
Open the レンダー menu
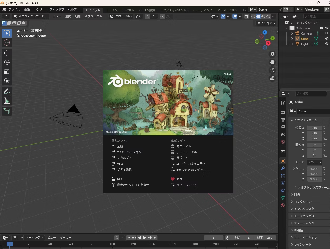(x=40, y=9)
